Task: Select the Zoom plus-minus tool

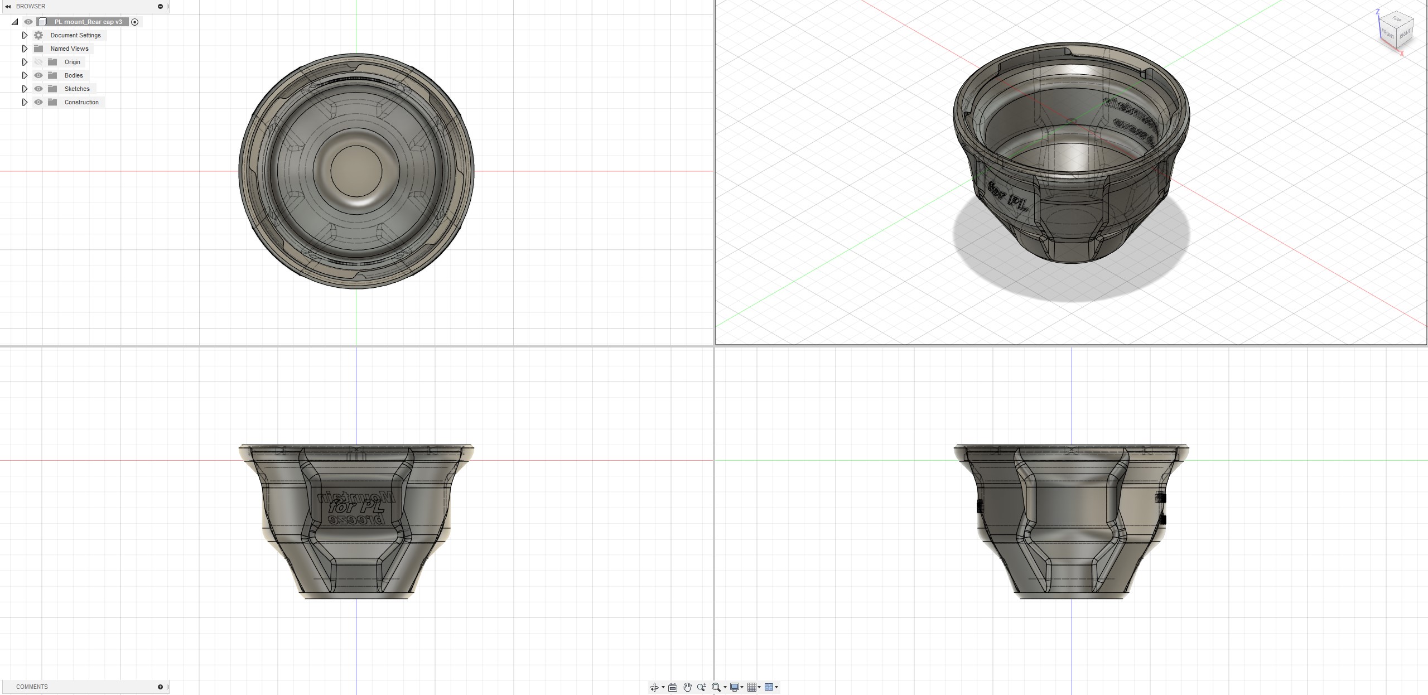Action: 702,687
